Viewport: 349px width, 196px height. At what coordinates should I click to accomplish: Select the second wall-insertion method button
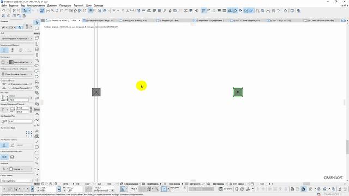click(12, 157)
